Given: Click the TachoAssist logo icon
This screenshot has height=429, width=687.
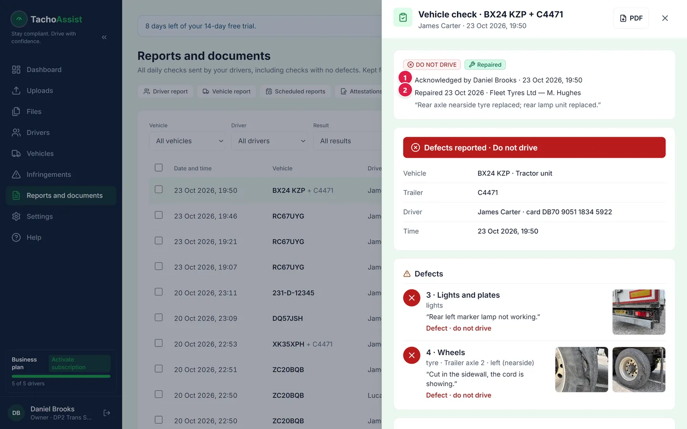Looking at the screenshot, I should (19, 19).
